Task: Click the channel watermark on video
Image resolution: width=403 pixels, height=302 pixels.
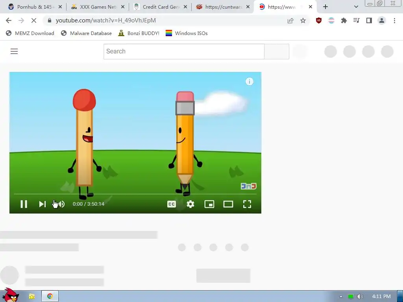Action: [249, 186]
